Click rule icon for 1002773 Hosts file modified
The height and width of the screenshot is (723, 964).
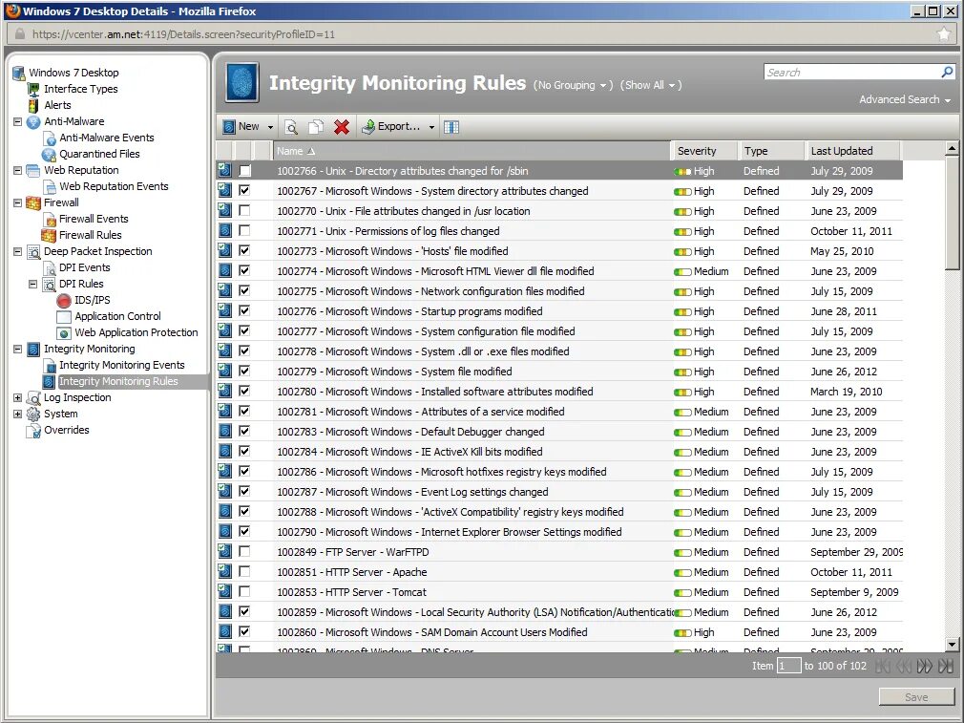(x=225, y=251)
